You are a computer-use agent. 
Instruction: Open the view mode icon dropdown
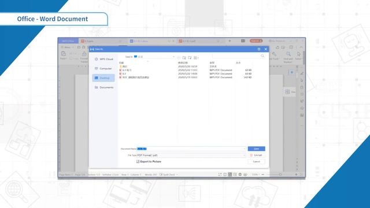click(196, 58)
